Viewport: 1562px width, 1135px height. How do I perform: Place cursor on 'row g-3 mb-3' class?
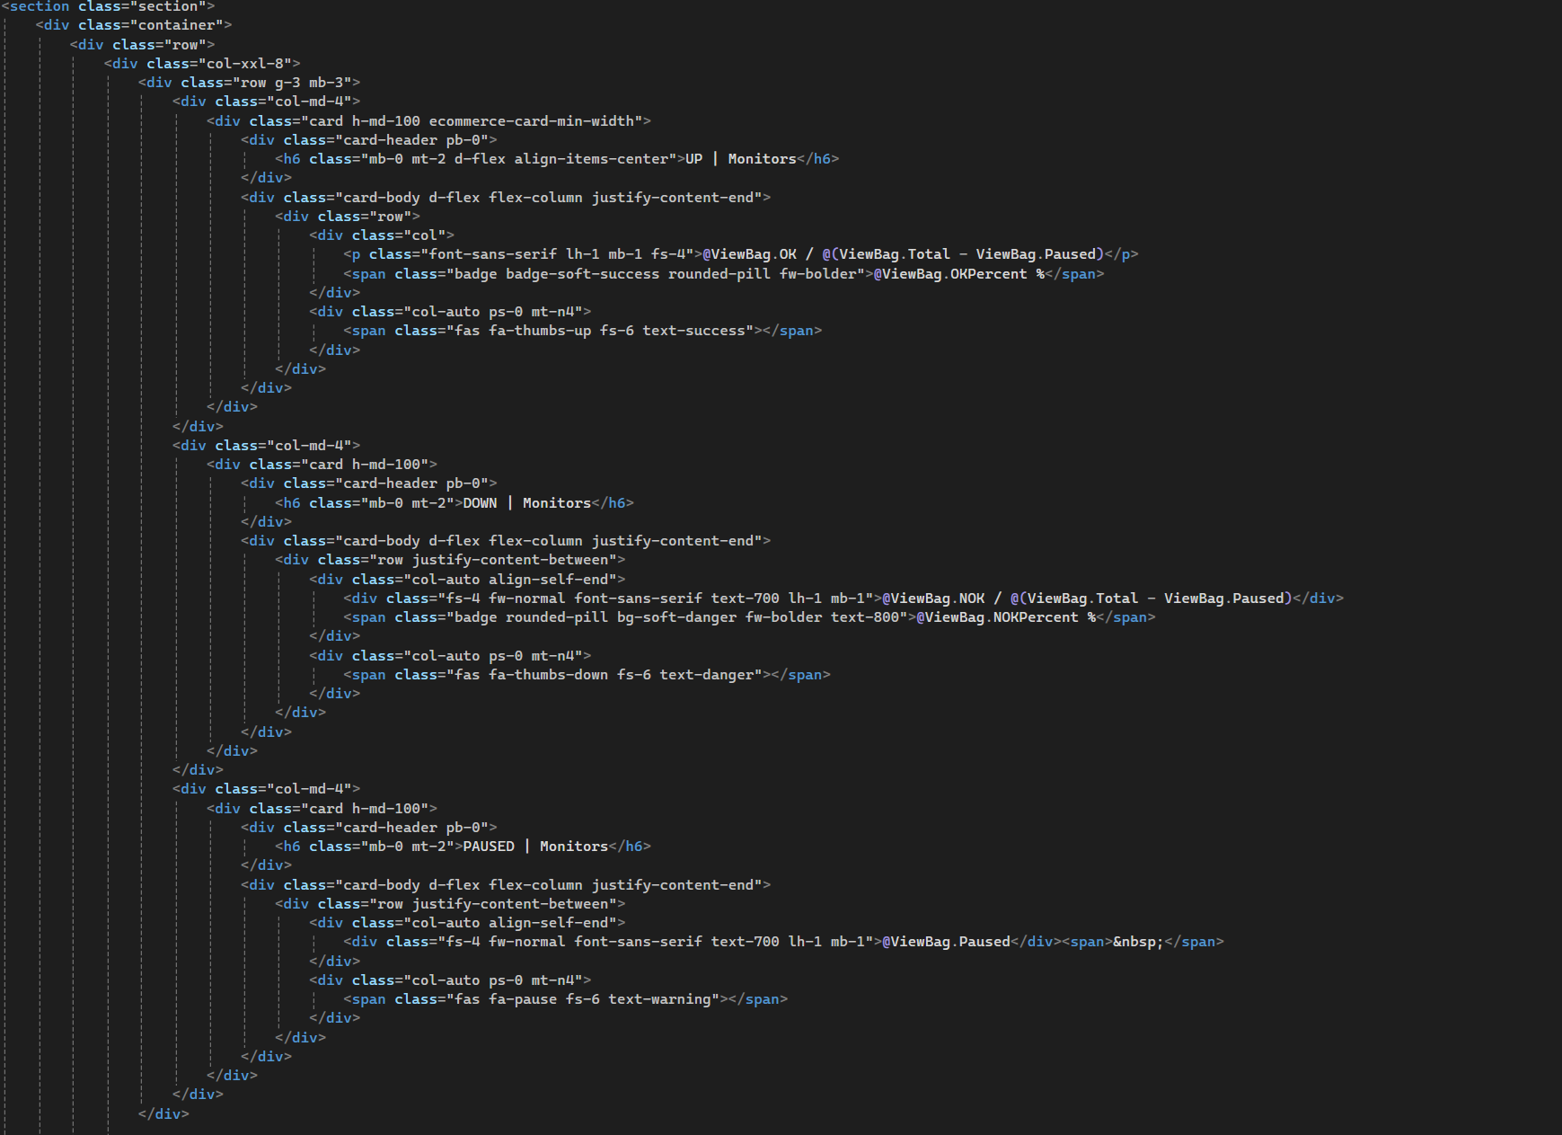(x=291, y=83)
